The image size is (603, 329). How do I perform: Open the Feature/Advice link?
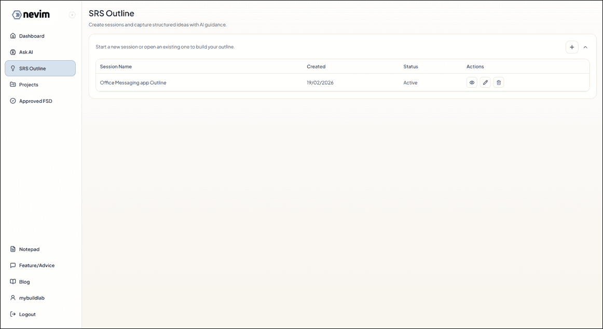[36, 266]
